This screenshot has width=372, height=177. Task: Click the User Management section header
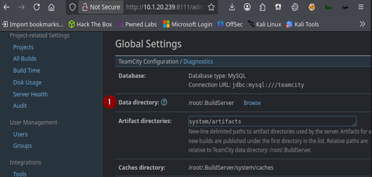34,122
